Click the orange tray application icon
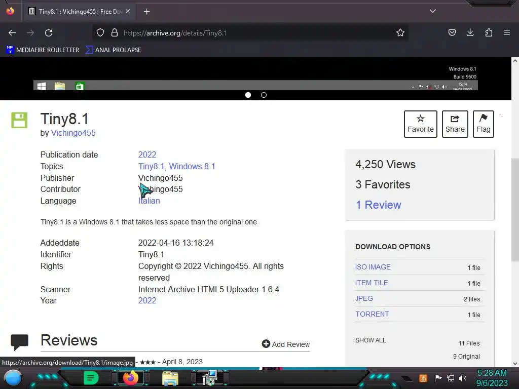The height and width of the screenshot is (389, 519). click(423, 378)
